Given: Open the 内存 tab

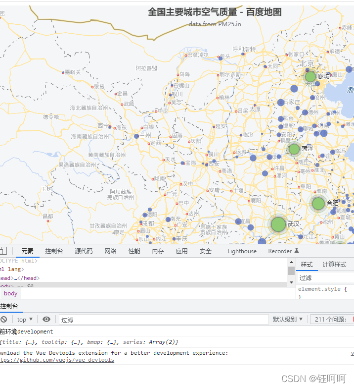Looking at the screenshot, I should tap(158, 251).
